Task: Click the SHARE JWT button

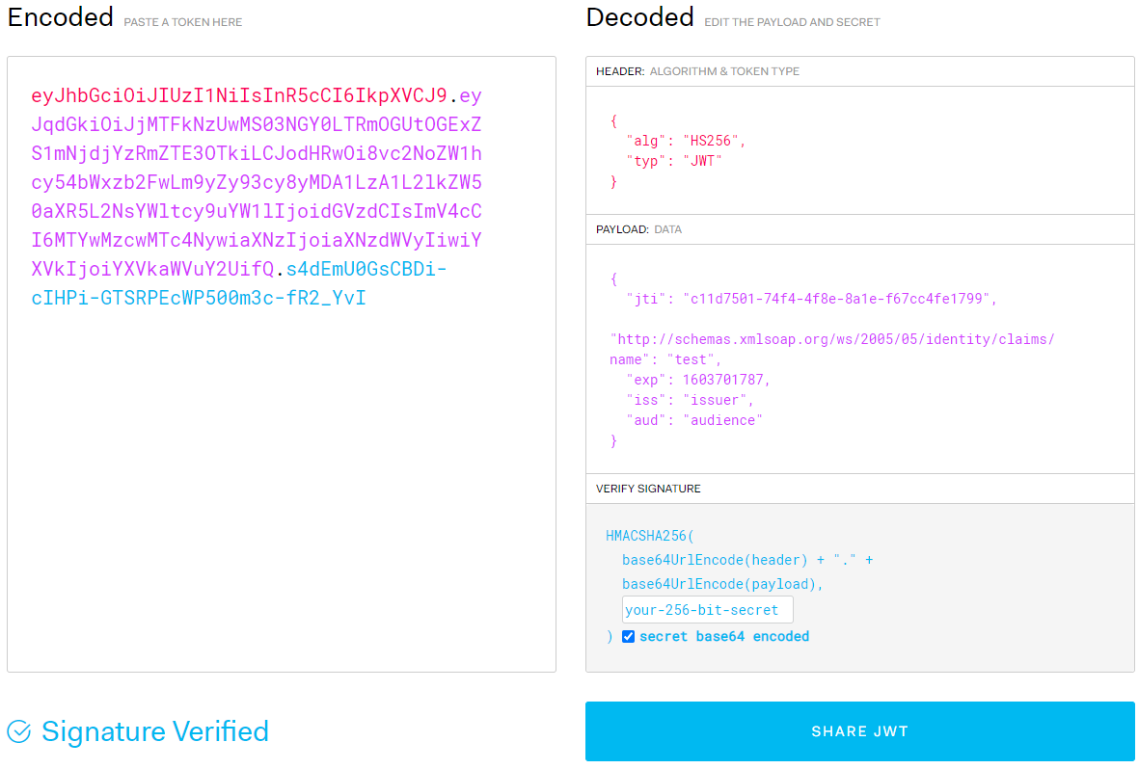Action: [859, 731]
